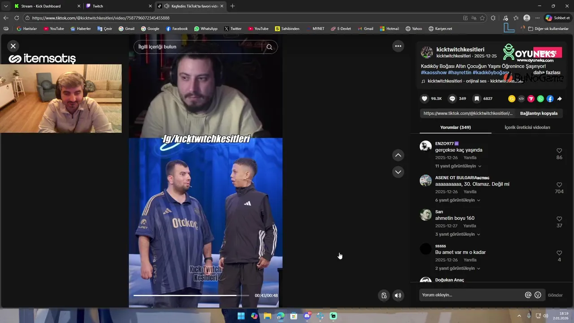
Task: Open browser extensions puzzle icon
Action: [x=493, y=18]
